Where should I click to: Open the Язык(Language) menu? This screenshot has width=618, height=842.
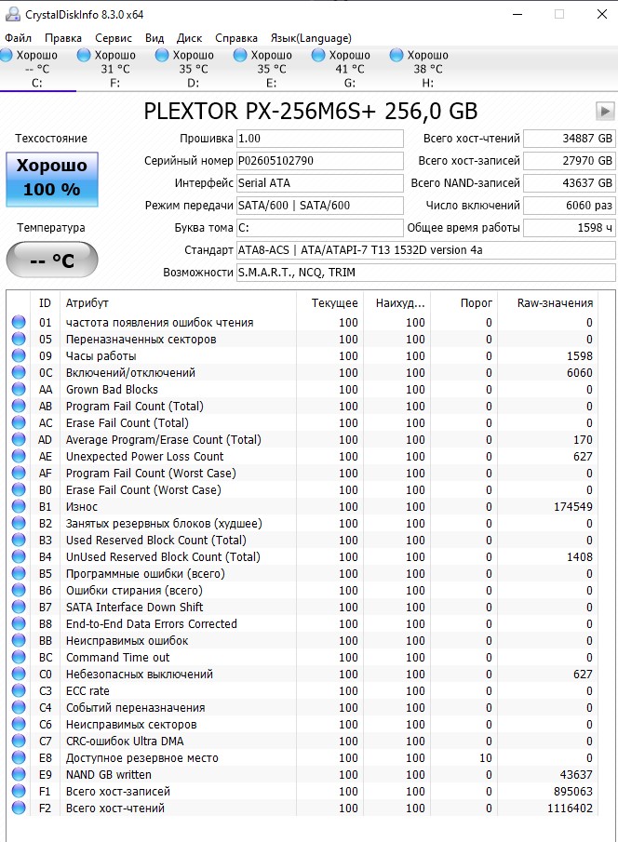311,38
